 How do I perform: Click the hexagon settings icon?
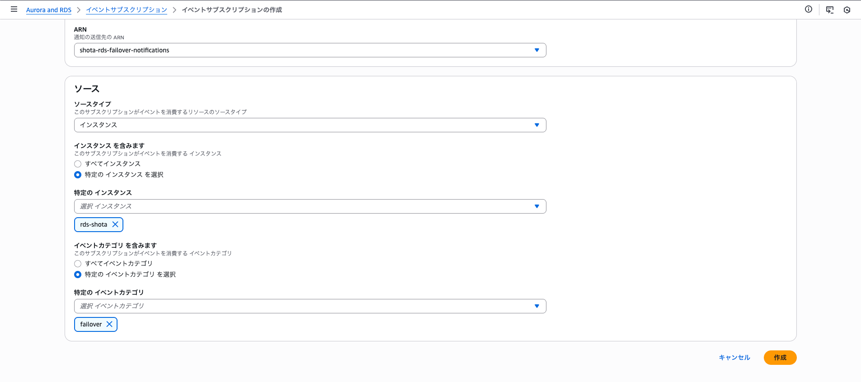[847, 10]
